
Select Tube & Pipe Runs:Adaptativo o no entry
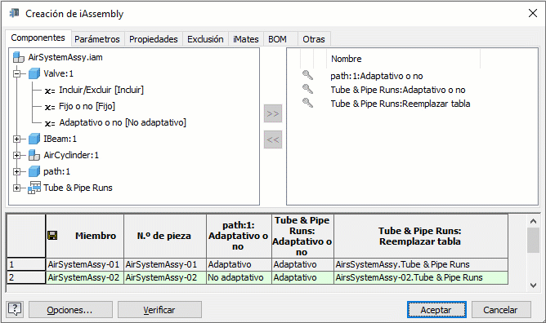click(x=398, y=90)
